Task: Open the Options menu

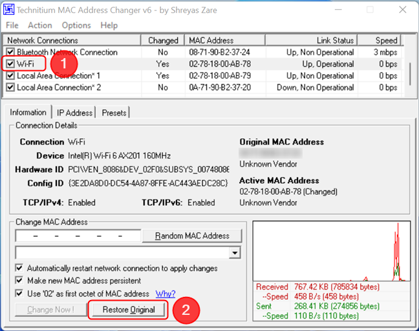Action: click(76, 25)
